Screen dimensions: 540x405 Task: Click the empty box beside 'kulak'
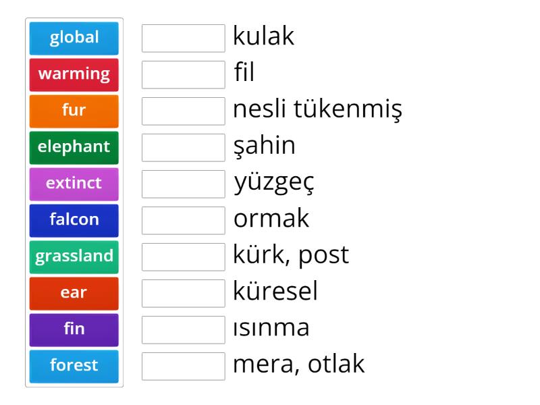tap(184, 38)
